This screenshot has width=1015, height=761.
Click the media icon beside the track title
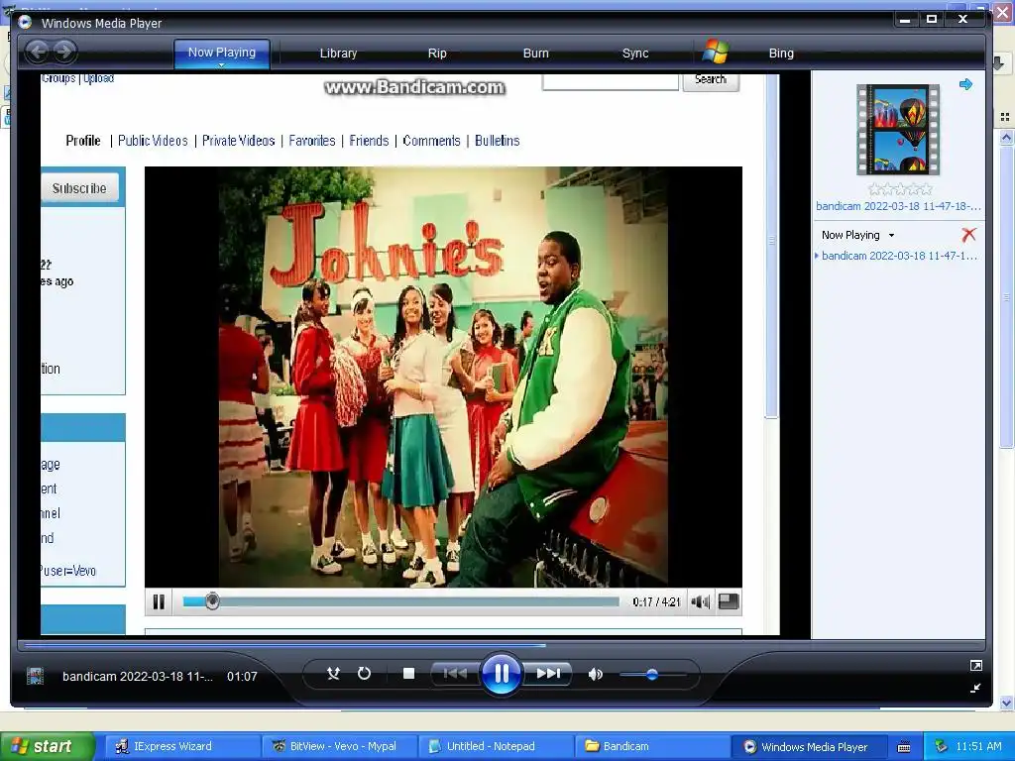[35, 676]
